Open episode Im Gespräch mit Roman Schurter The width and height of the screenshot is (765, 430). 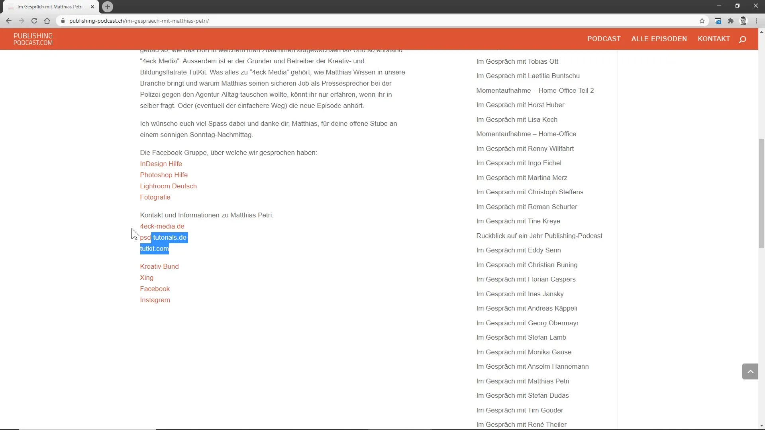pos(527,207)
